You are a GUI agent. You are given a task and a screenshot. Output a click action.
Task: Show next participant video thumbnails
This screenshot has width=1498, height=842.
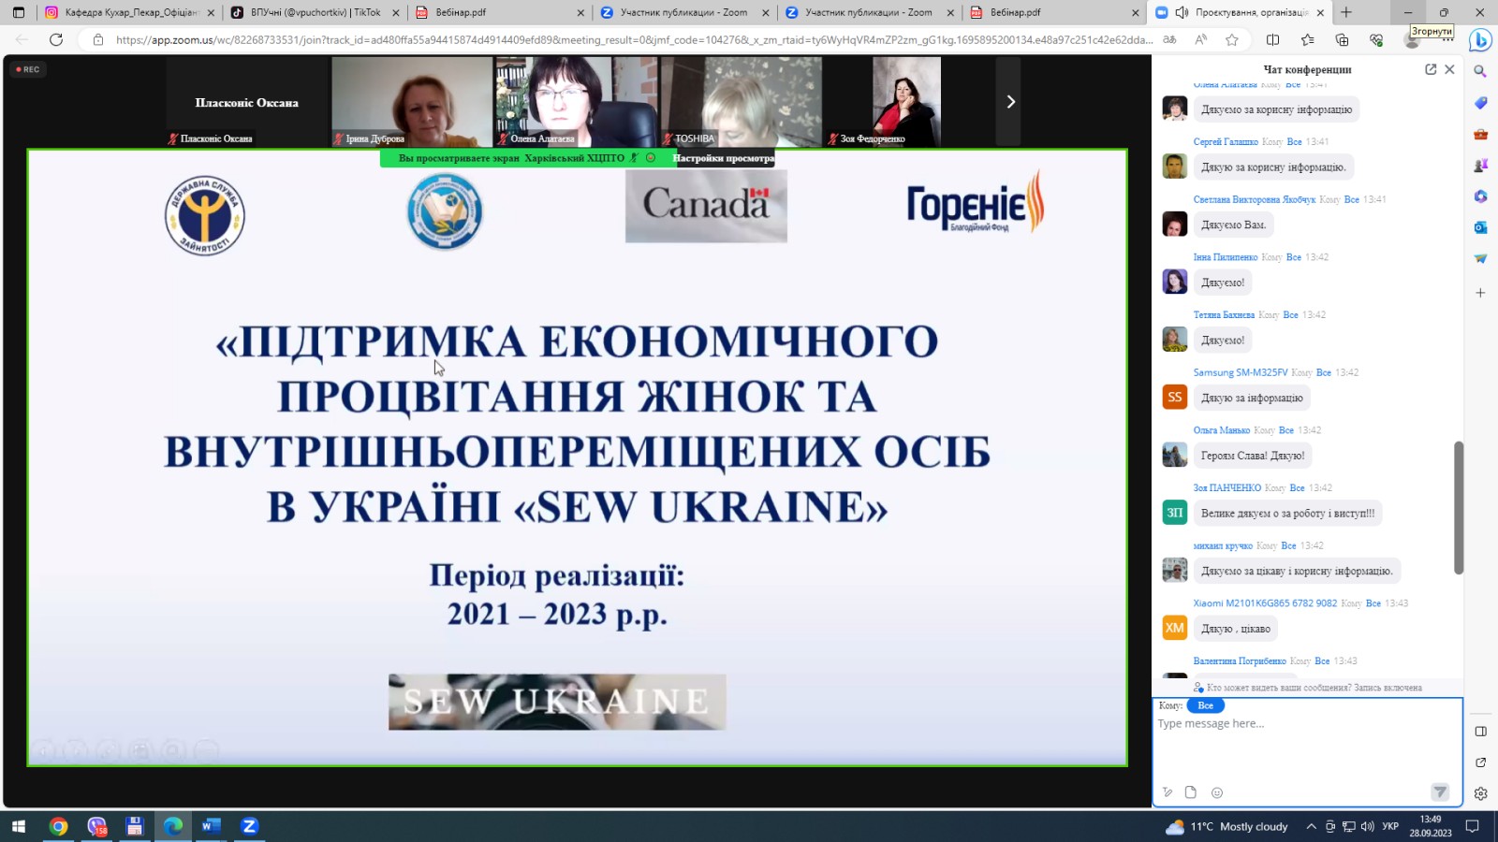(x=1009, y=101)
